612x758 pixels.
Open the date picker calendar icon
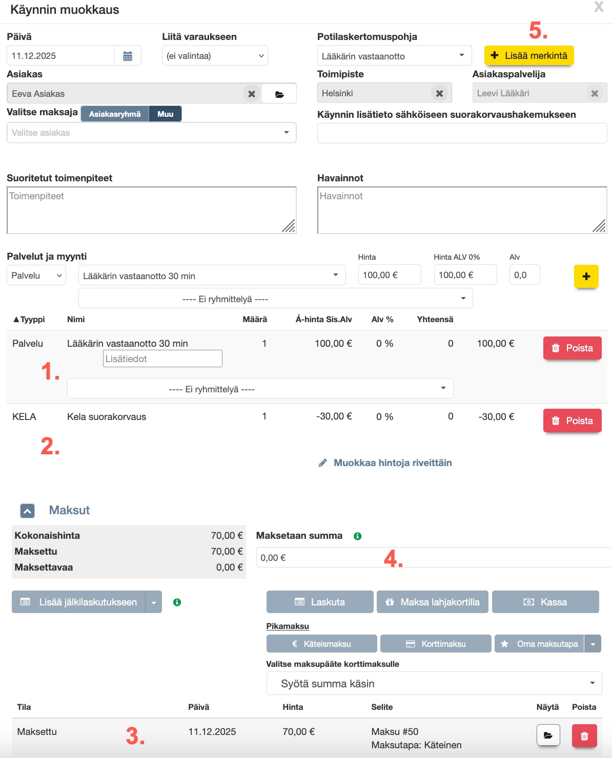pos(128,56)
